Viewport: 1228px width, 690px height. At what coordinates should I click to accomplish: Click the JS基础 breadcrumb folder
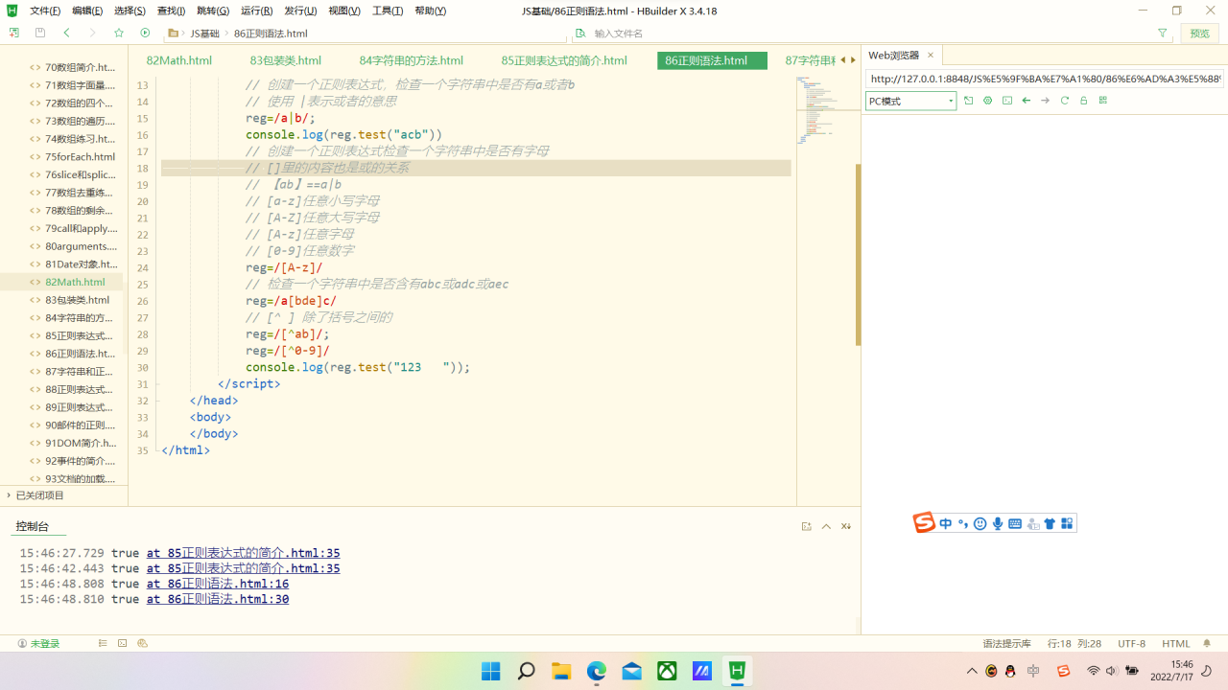[204, 33]
